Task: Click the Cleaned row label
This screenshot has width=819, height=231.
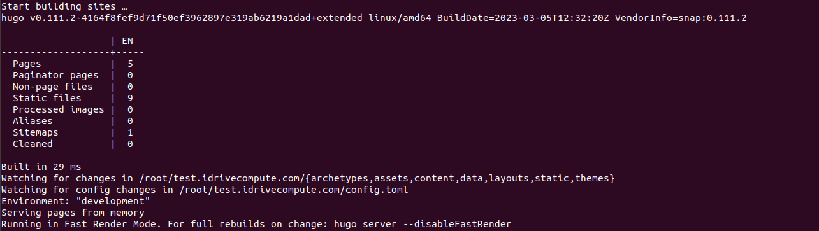Action: click(x=33, y=144)
